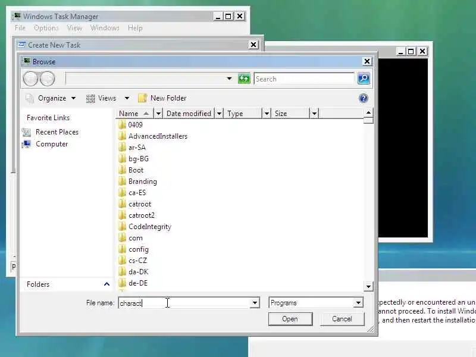Select the config folder
This screenshot has height=357, width=476.
133,249
